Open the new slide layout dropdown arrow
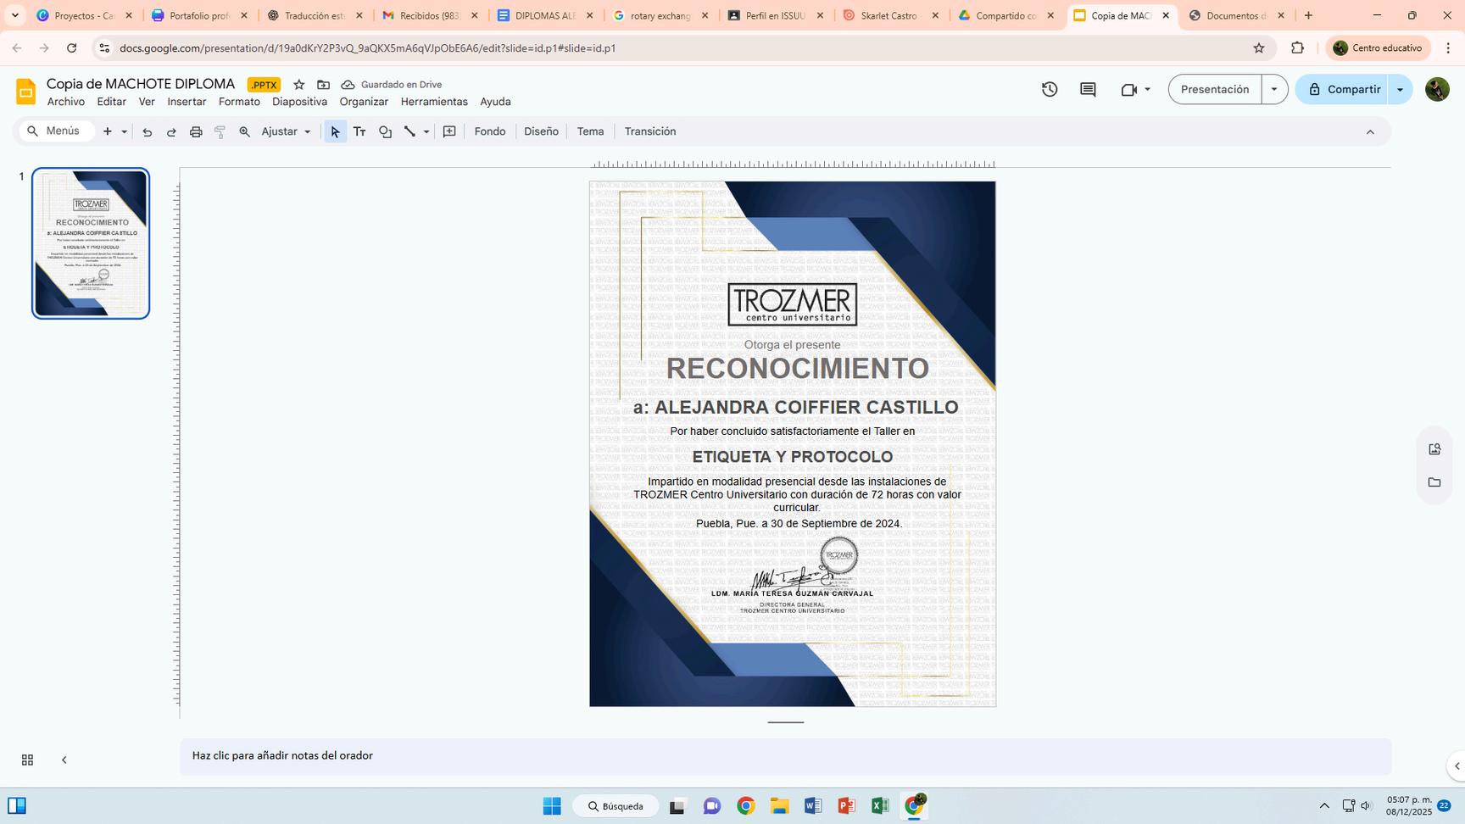The height and width of the screenshot is (824, 1465). pos(125,132)
